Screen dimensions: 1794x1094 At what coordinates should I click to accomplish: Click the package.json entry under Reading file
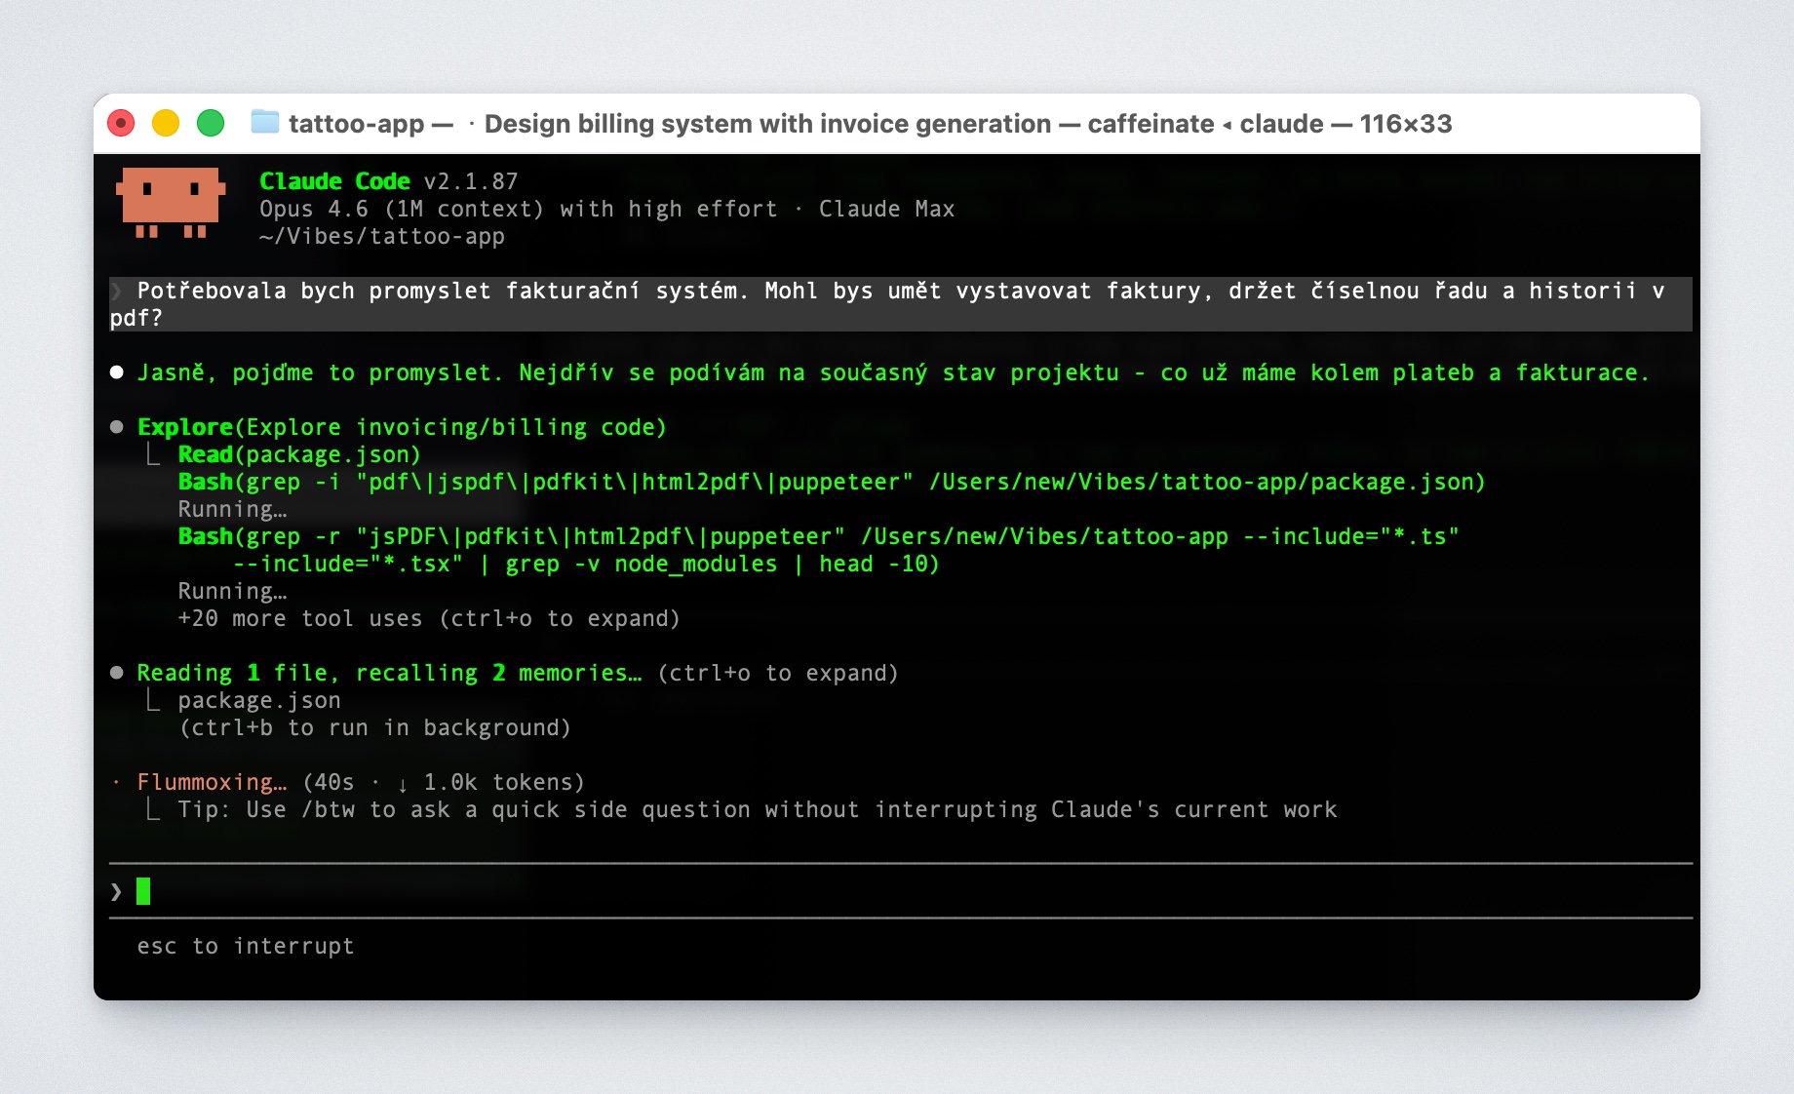tap(258, 700)
